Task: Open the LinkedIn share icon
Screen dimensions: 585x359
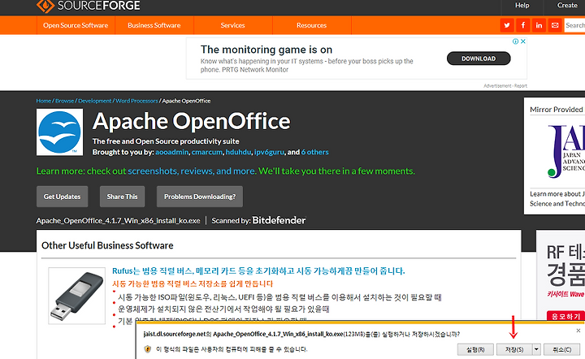Action: point(539,25)
